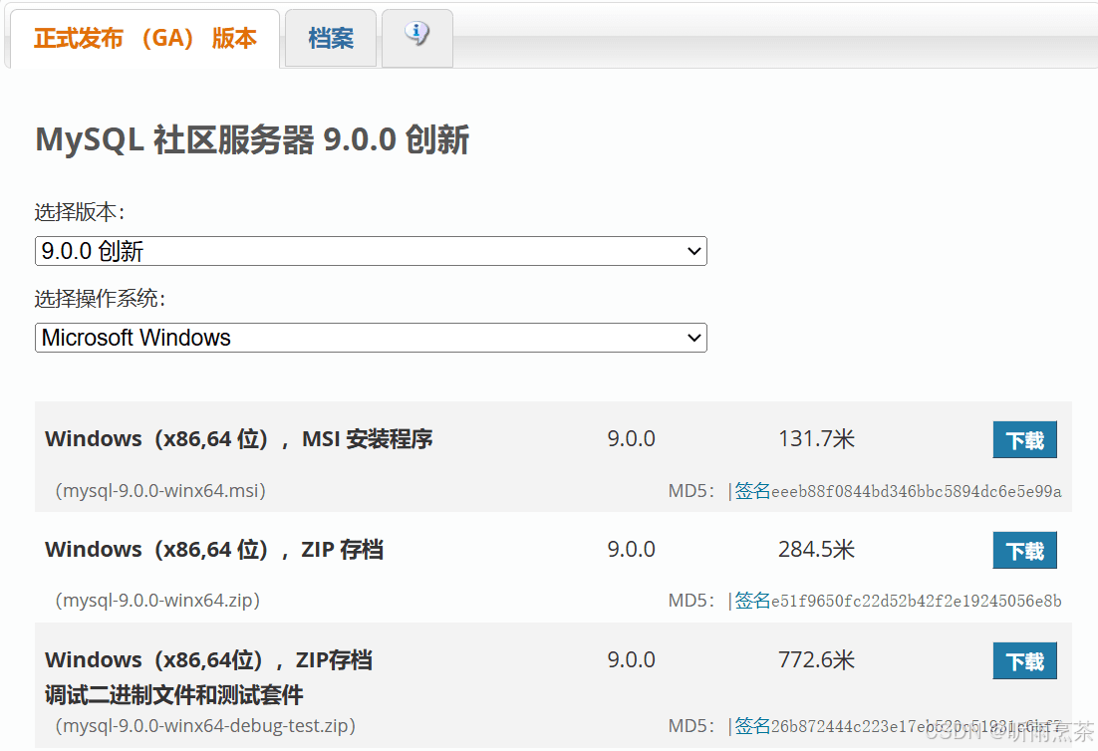Image resolution: width=1098 pixels, height=751 pixels.
Task: Click the filename (mysql-9.0.0-winx64.msi)
Action: (x=160, y=491)
